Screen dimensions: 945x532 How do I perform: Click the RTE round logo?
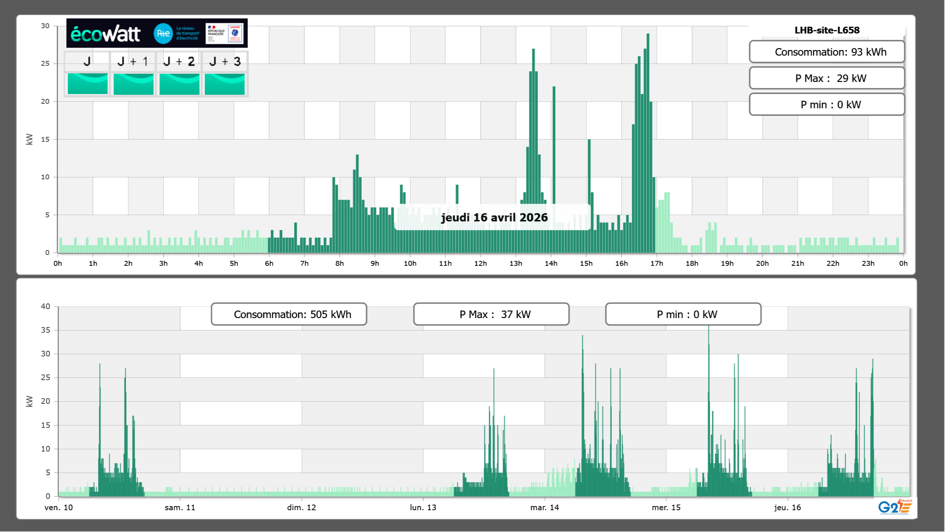(x=163, y=33)
